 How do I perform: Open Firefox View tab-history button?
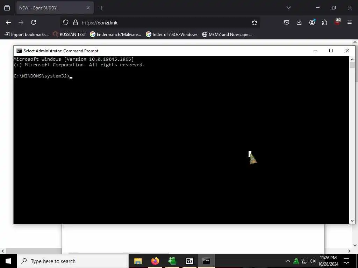7,8
